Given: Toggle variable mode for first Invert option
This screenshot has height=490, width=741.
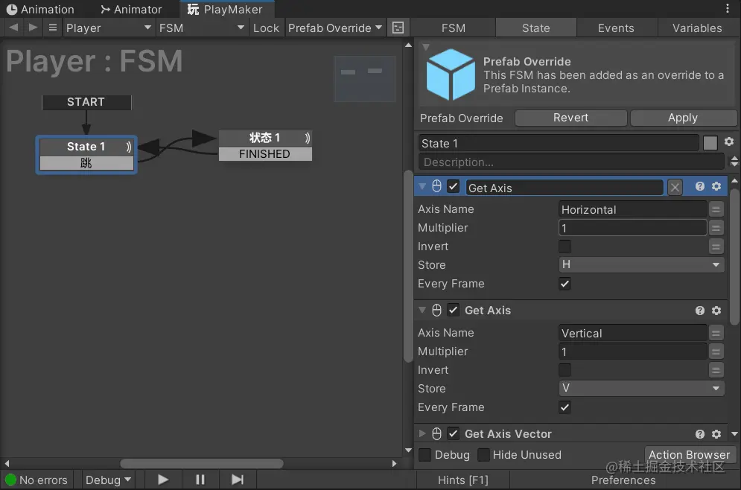Looking at the screenshot, I should 716,246.
